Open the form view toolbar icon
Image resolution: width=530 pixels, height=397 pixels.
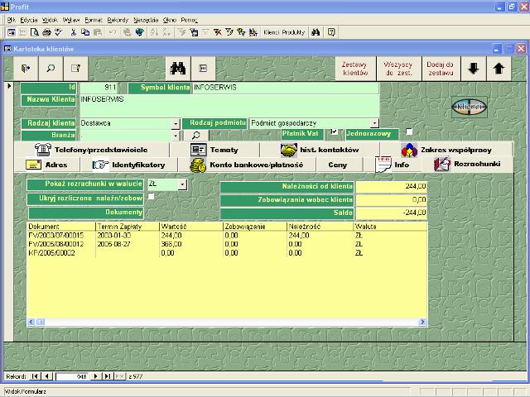click(x=12, y=32)
